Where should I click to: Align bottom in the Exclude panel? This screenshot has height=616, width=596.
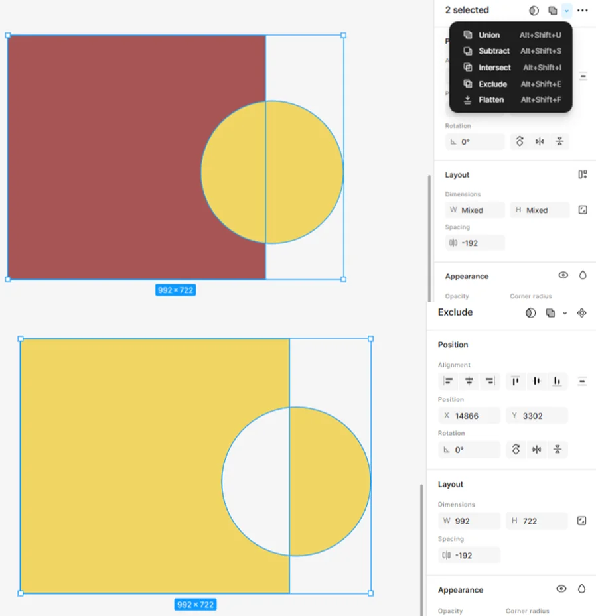point(557,381)
